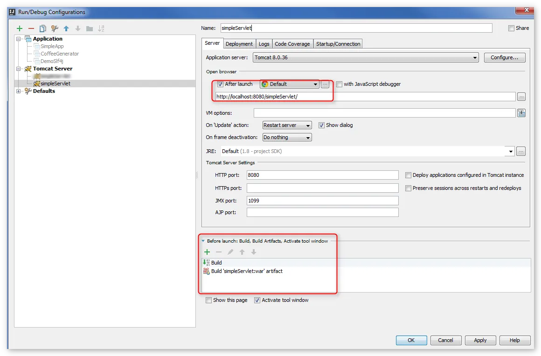Screen dimensions: 541x356
Task: Move the configuration down with the gray arrow
Action: click(x=78, y=28)
